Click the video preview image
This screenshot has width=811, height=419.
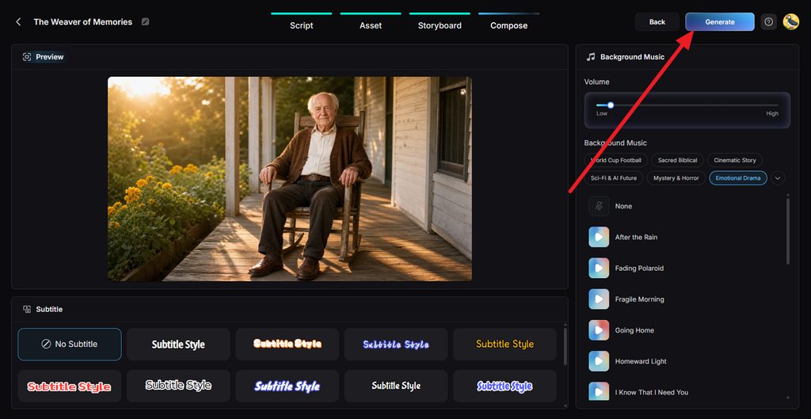290,179
